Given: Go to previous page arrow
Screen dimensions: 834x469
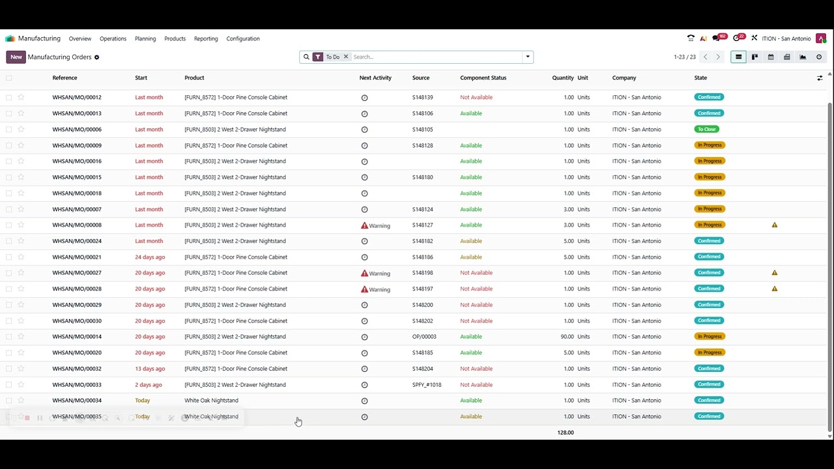Looking at the screenshot, I should pos(705,57).
